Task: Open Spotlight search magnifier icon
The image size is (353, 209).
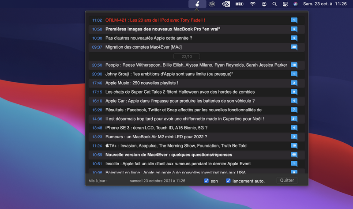Action: [274, 4]
